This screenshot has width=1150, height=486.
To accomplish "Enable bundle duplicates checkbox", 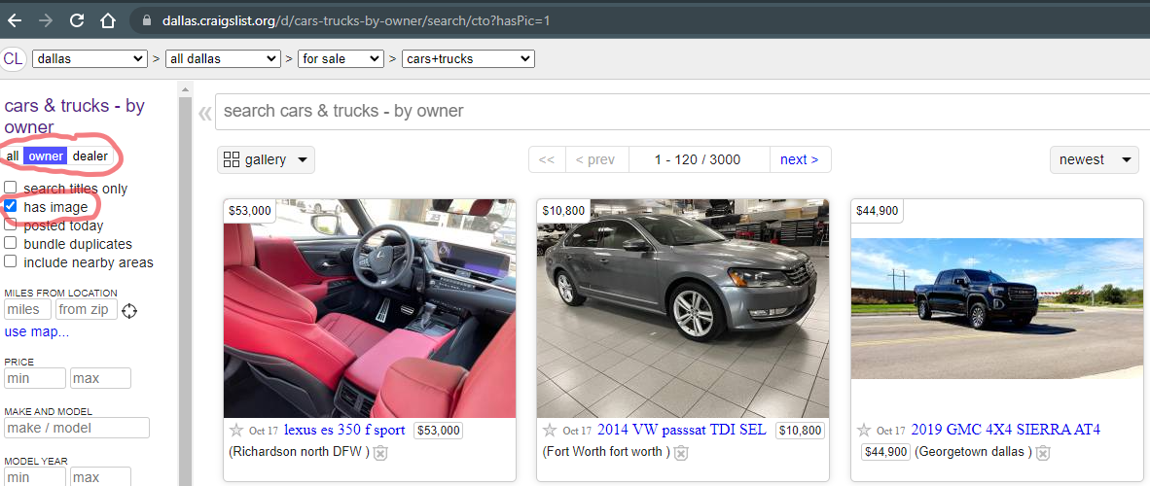I will tap(11, 243).
